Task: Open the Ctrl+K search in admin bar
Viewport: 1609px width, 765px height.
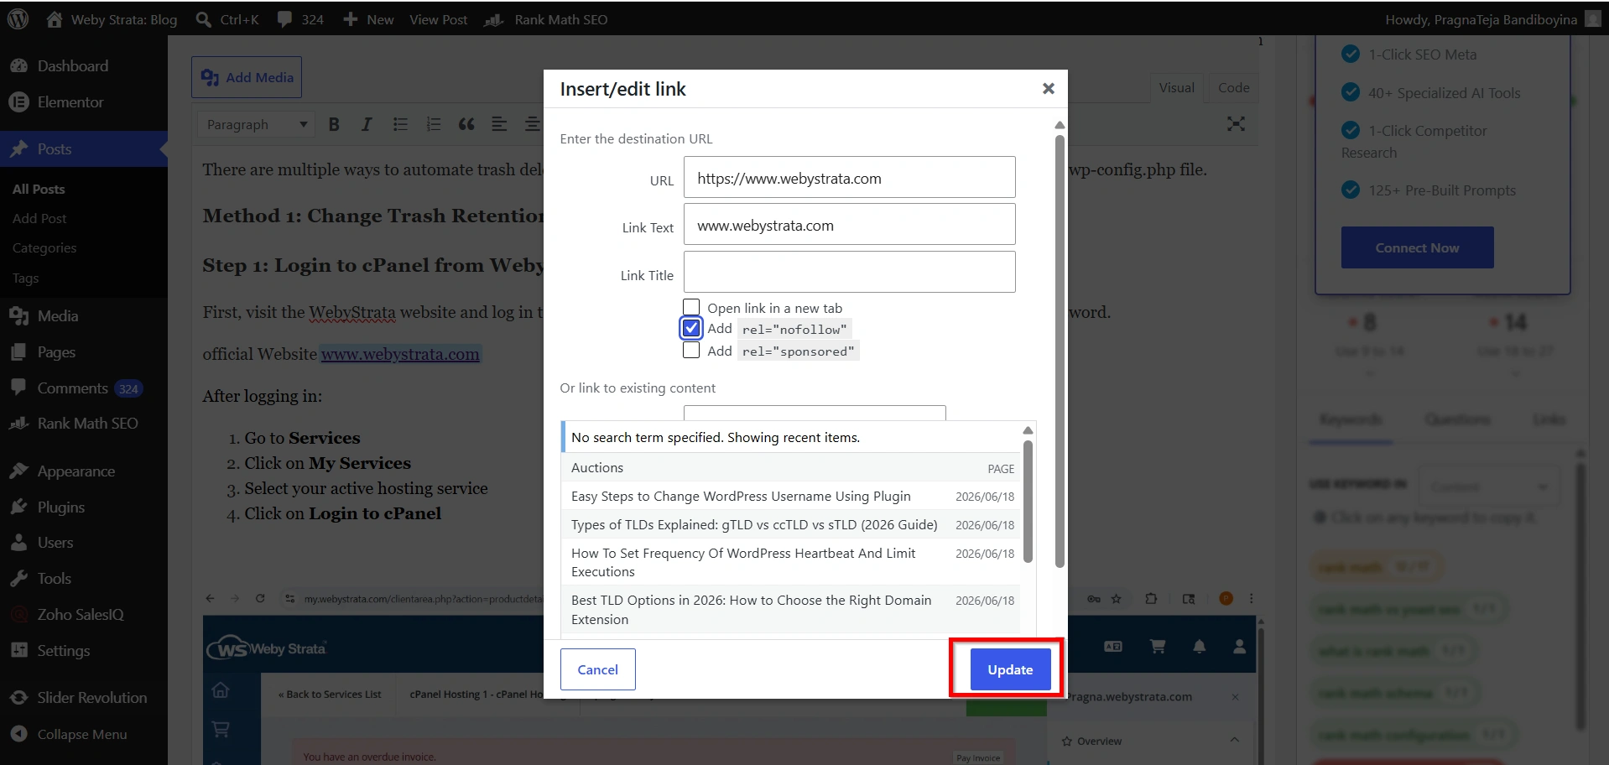Action: click(x=227, y=19)
